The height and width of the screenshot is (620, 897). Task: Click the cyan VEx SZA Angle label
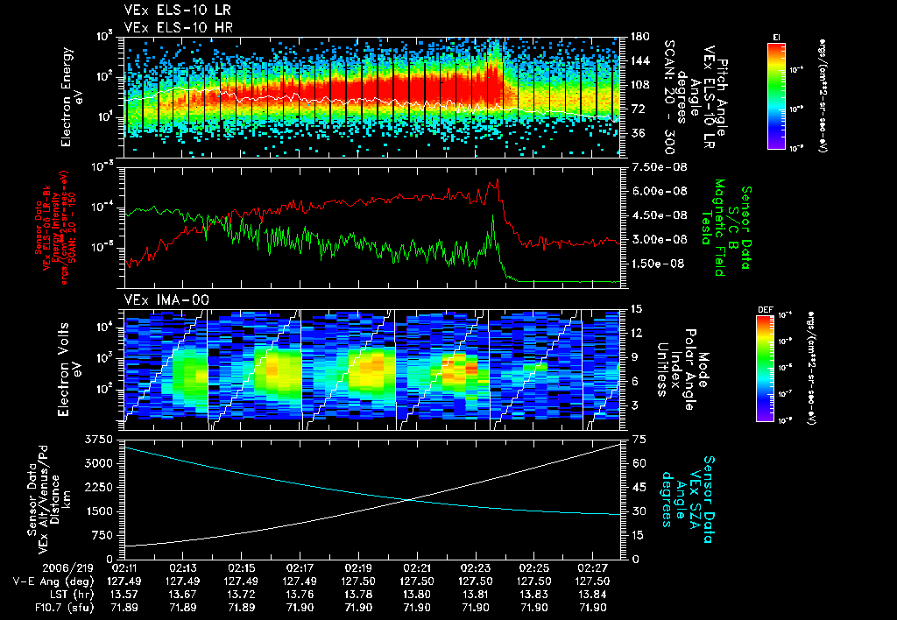688,499
